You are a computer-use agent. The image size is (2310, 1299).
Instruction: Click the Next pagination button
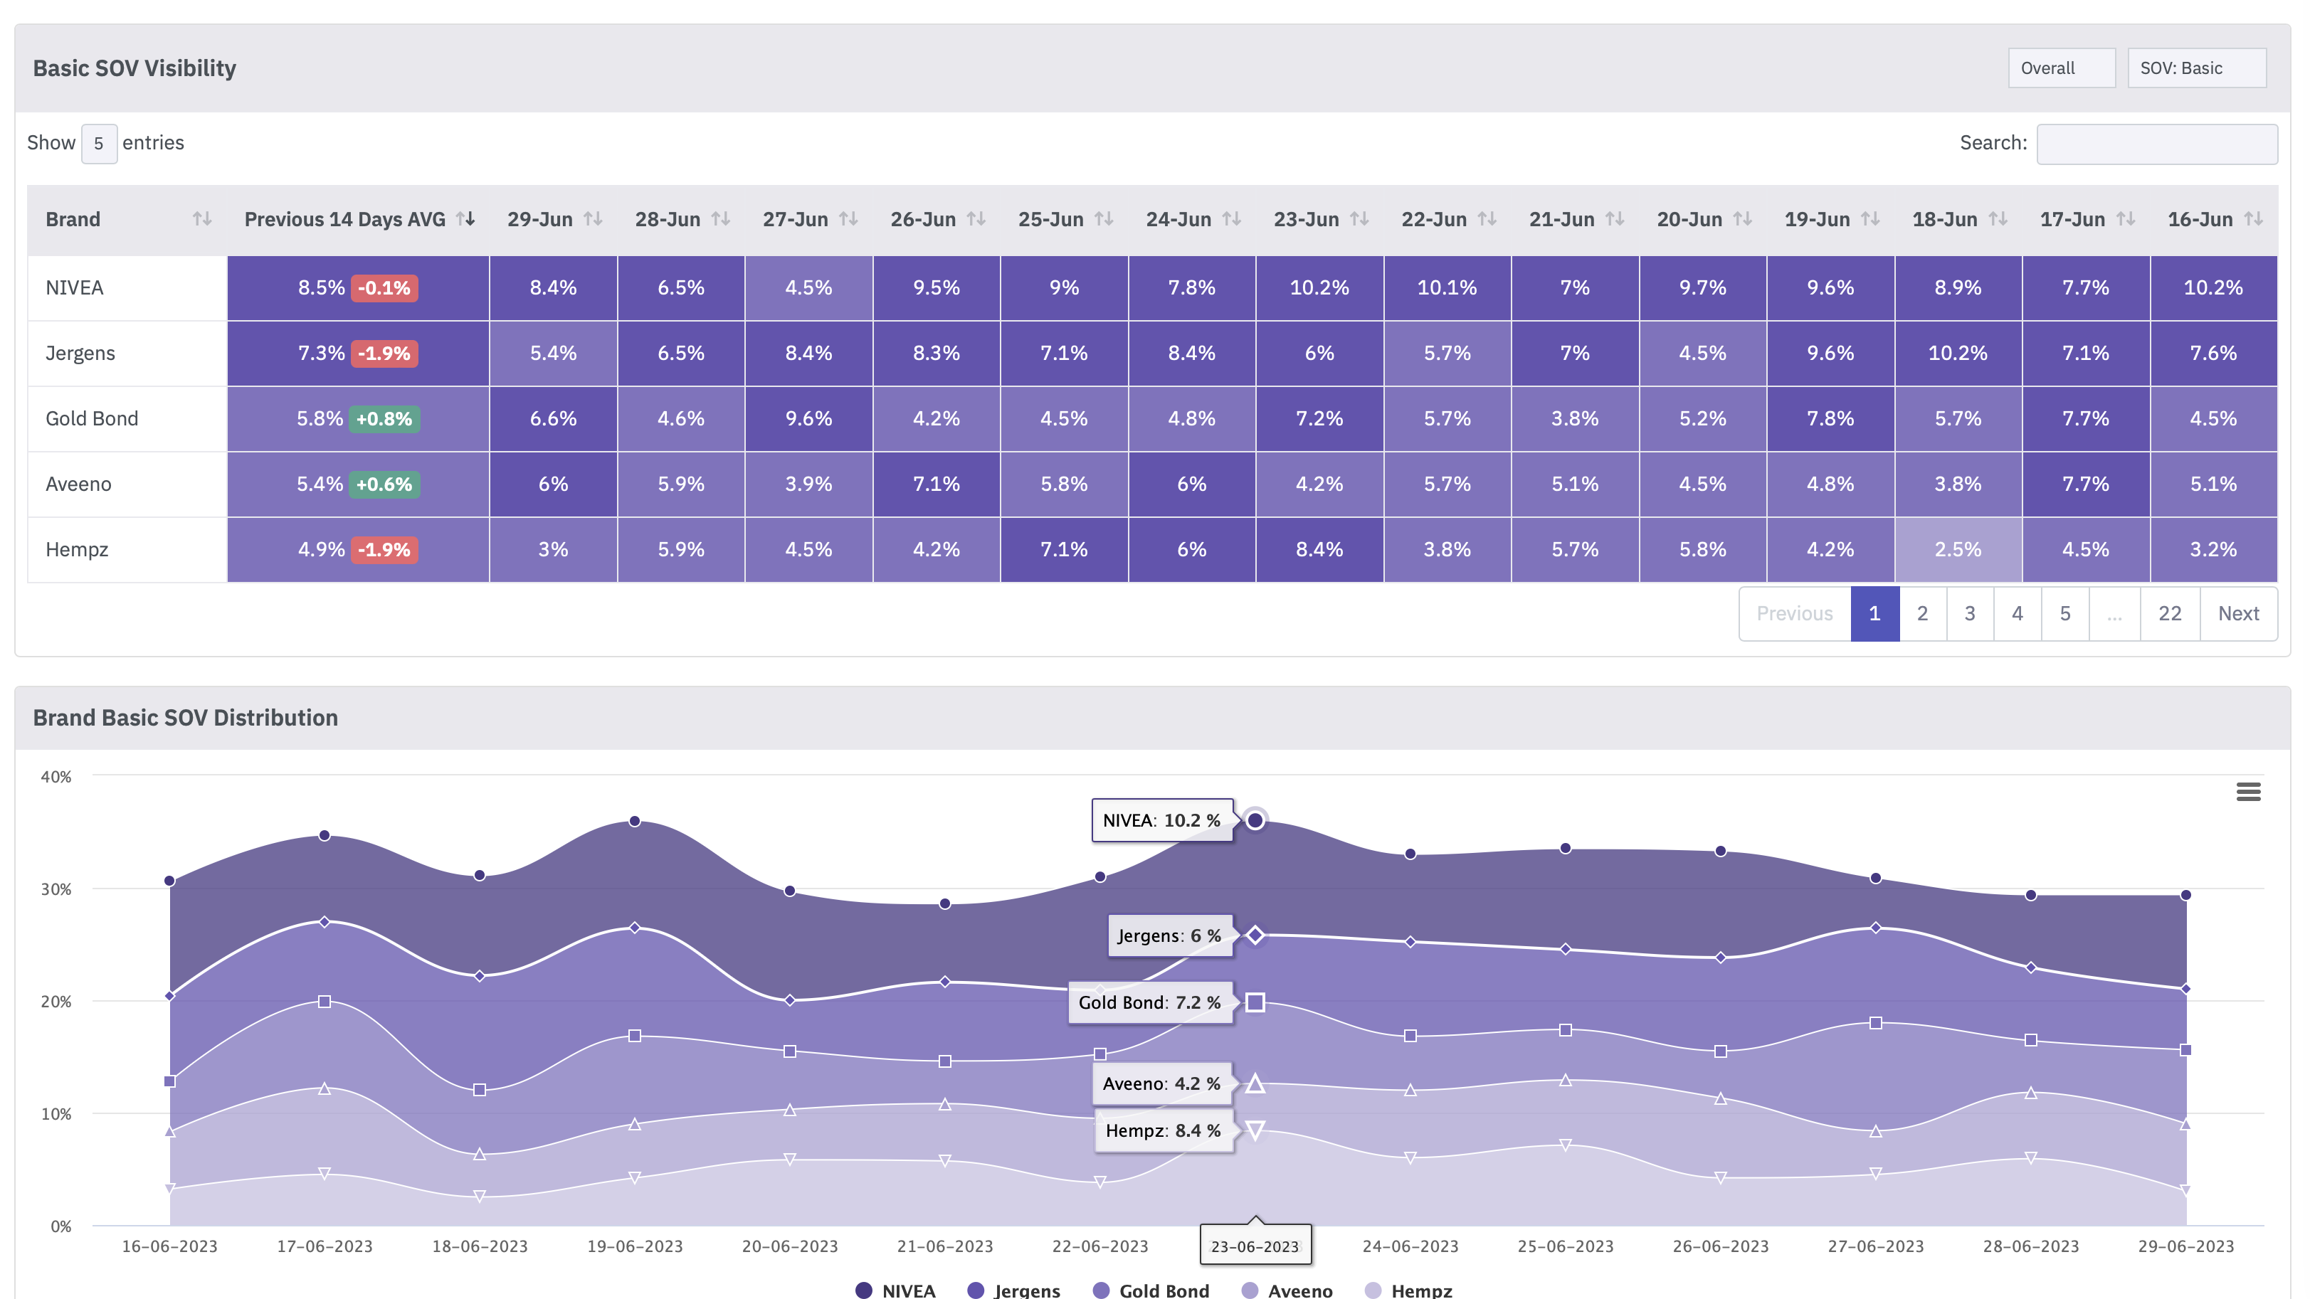coord(2238,613)
